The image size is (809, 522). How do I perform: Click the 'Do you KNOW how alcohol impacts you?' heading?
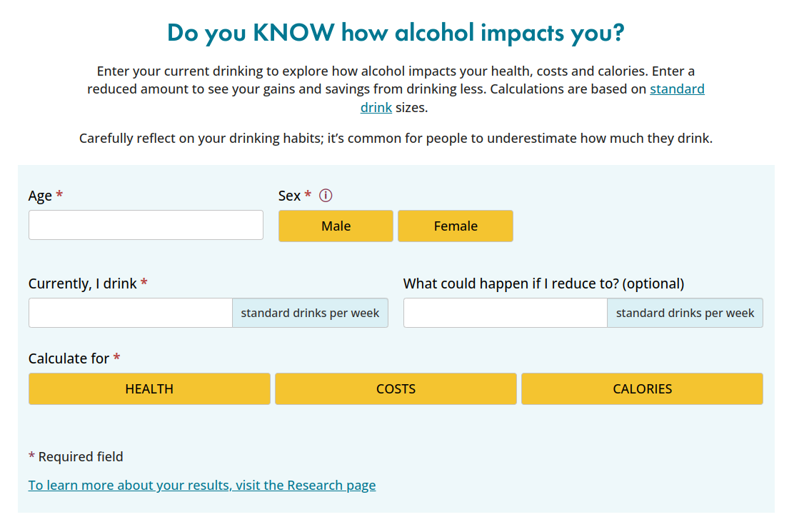(x=396, y=33)
